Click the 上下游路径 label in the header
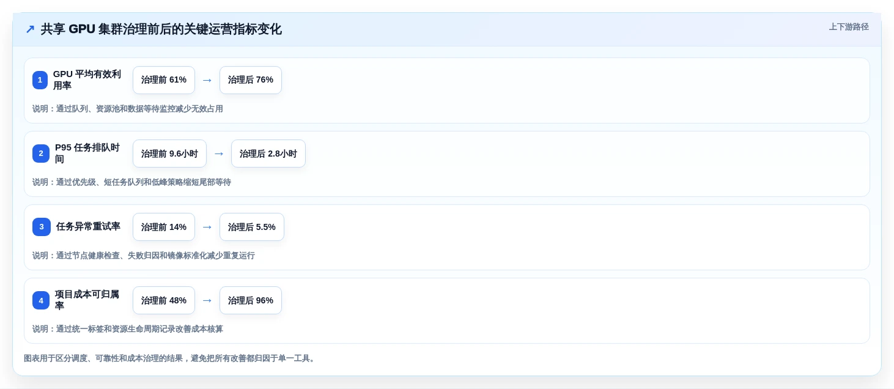Screen dimensions: 894x389 pyautogui.click(x=849, y=27)
